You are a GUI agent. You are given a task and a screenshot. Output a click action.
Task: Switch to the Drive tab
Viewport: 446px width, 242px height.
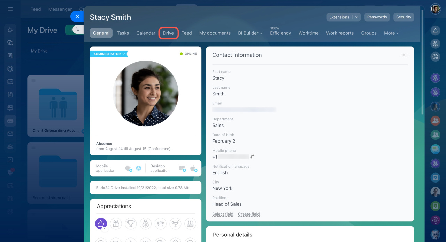pyautogui.click(x=168, y=33)
